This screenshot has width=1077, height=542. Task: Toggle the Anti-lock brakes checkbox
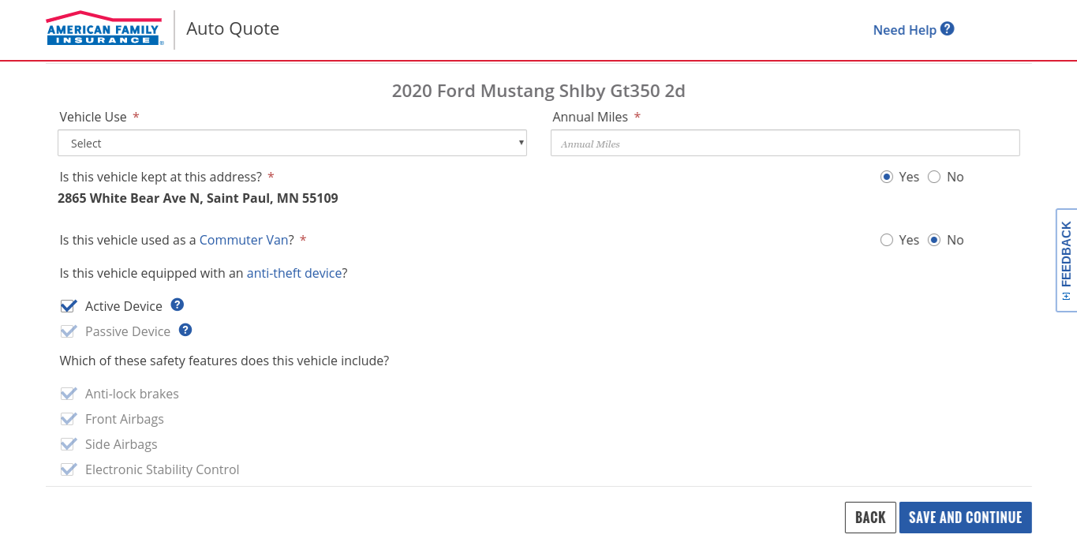69,394
